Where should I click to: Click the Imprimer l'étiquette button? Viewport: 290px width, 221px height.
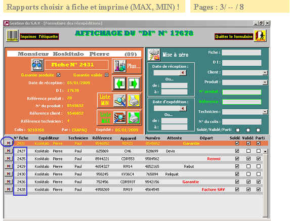(x=39, y=36)
